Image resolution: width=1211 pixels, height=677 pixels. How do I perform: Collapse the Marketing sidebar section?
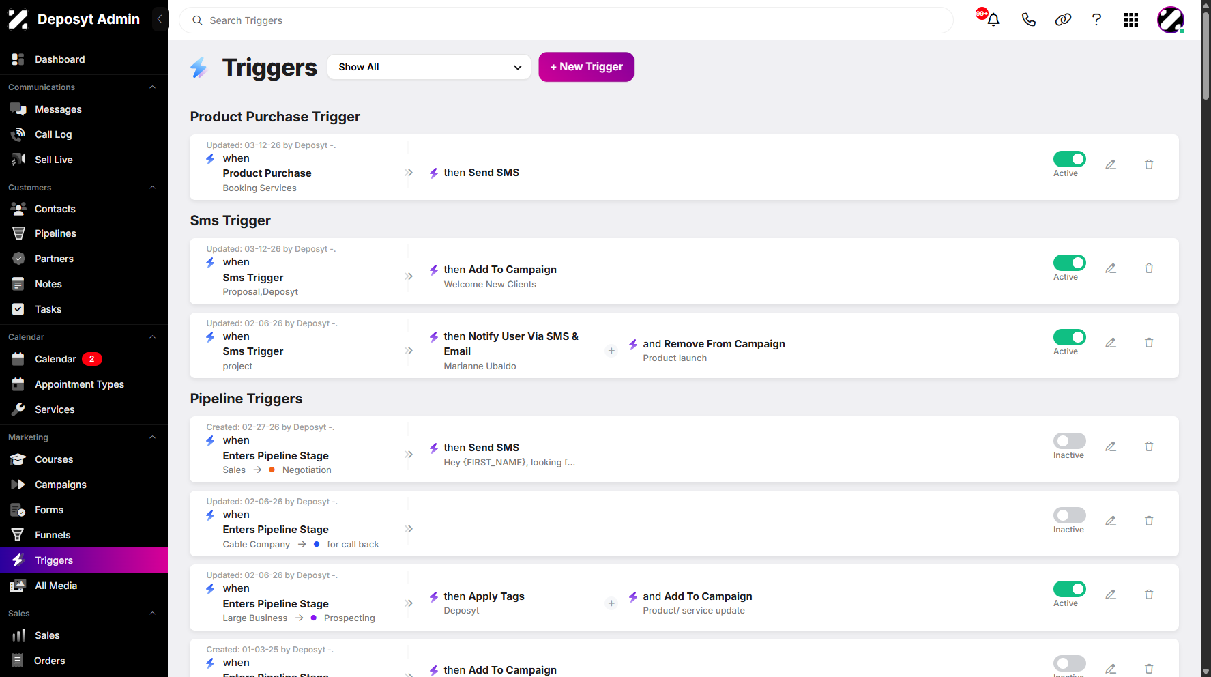153,437
